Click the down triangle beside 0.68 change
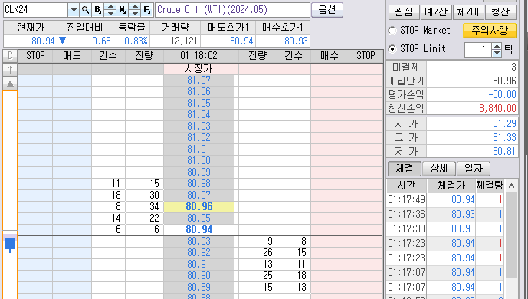This screenshot has height=299, width=528. 62,41
